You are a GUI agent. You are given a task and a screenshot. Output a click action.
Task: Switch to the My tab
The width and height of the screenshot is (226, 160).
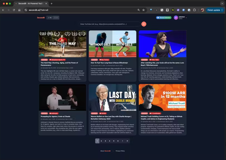50,18
